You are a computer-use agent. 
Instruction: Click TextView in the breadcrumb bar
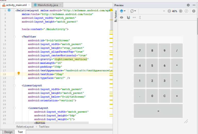tap(44, 127)
